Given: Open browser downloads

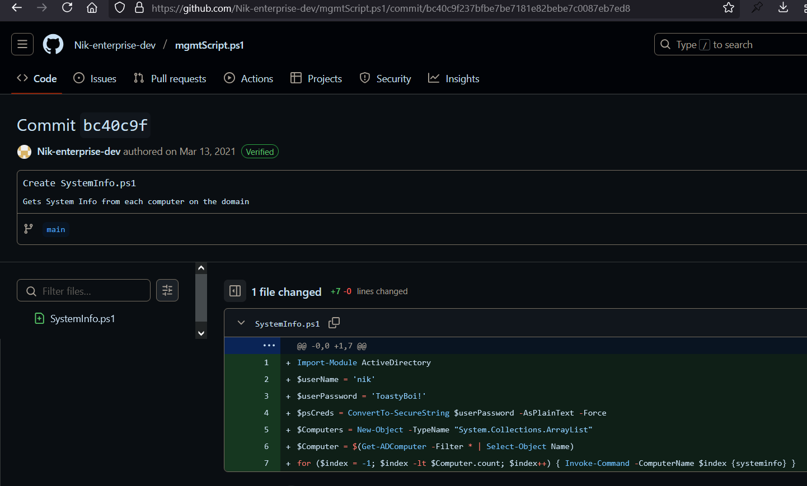Looking at the screenshot, I should [783, 8].
